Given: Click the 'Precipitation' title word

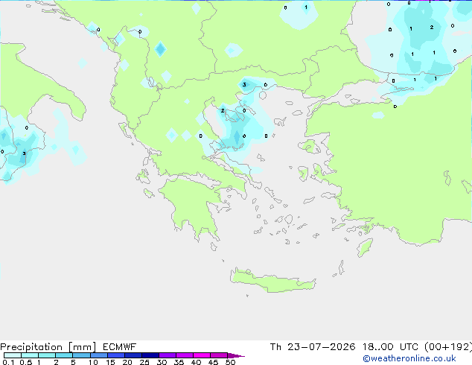Looking at the screenshot, I should [x=31, y=347].
